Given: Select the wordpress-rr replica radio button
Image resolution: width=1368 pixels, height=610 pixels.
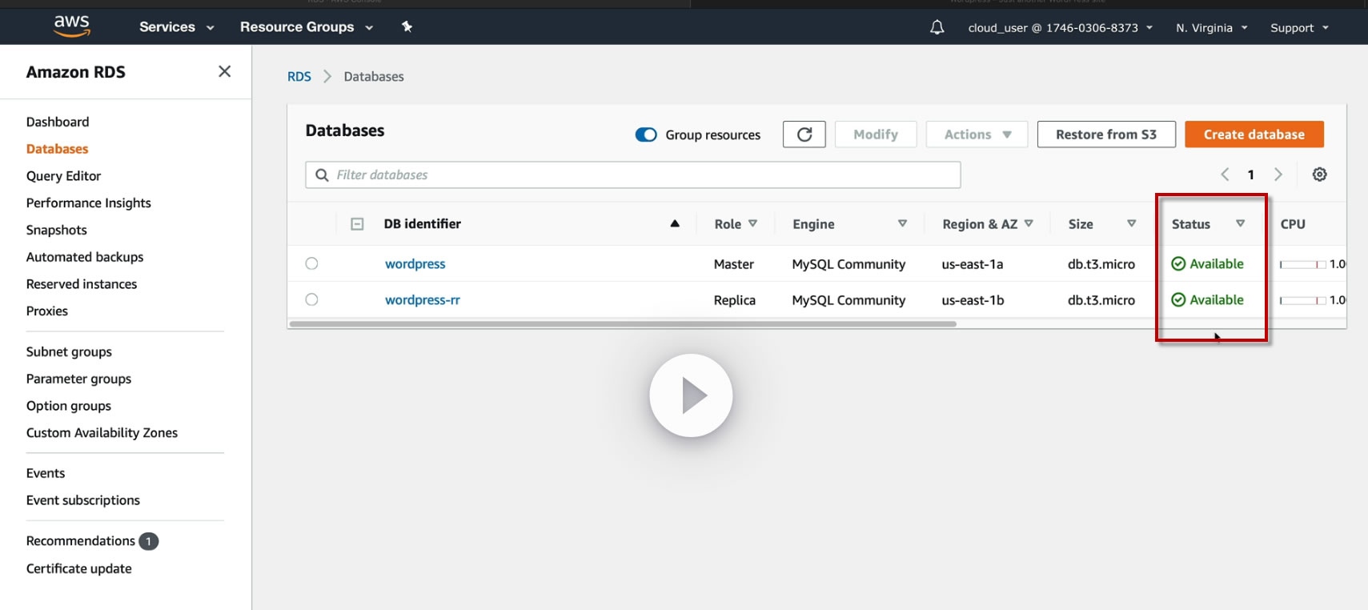Looking at the screenshot, I should tap(311, 299).
